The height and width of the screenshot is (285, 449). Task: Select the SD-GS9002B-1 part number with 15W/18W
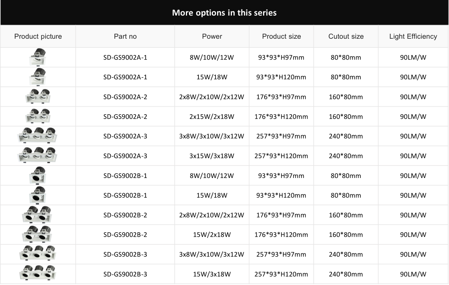tap(125, 195)
